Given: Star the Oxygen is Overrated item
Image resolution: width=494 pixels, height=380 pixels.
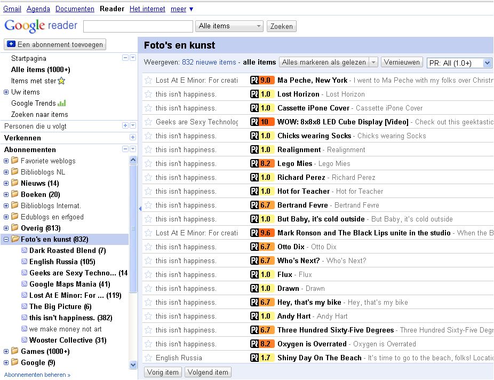Looking at the screenshot, I should pyautogui.click(x=148, y=344).
